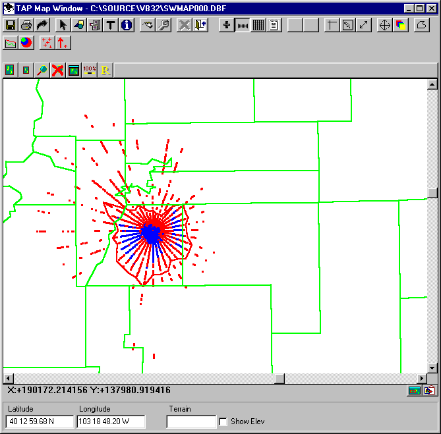Click the red scattered plus marks icon
Screen dimensions: 441x434
pyautogui.click(x=47, y=43)
